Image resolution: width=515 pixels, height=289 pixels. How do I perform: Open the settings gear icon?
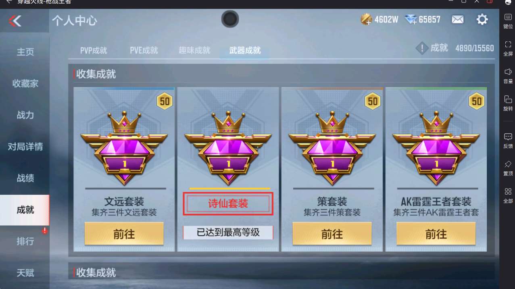coord(482,19)
